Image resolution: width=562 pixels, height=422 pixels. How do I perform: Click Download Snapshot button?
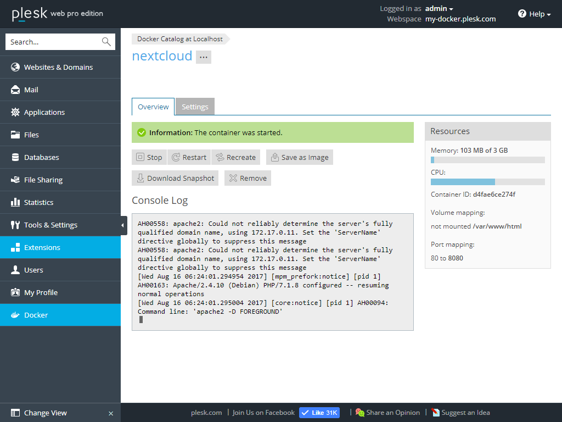[175, 178]
